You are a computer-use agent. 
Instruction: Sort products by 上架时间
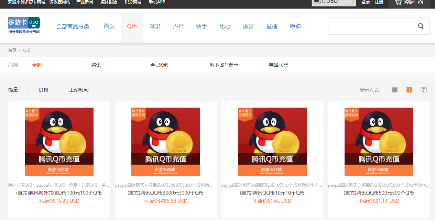[x=79, y=90]
